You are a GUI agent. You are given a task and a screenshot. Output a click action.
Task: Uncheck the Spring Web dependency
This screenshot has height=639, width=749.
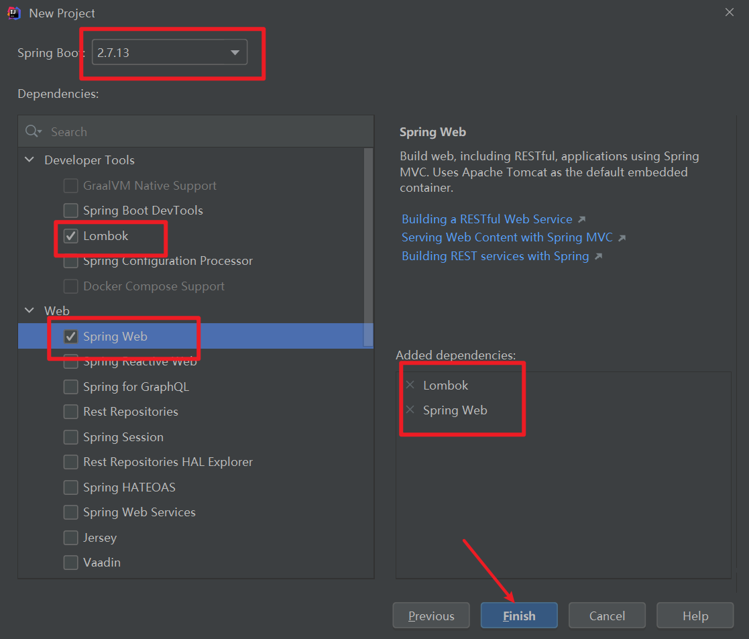coord(70,337)
